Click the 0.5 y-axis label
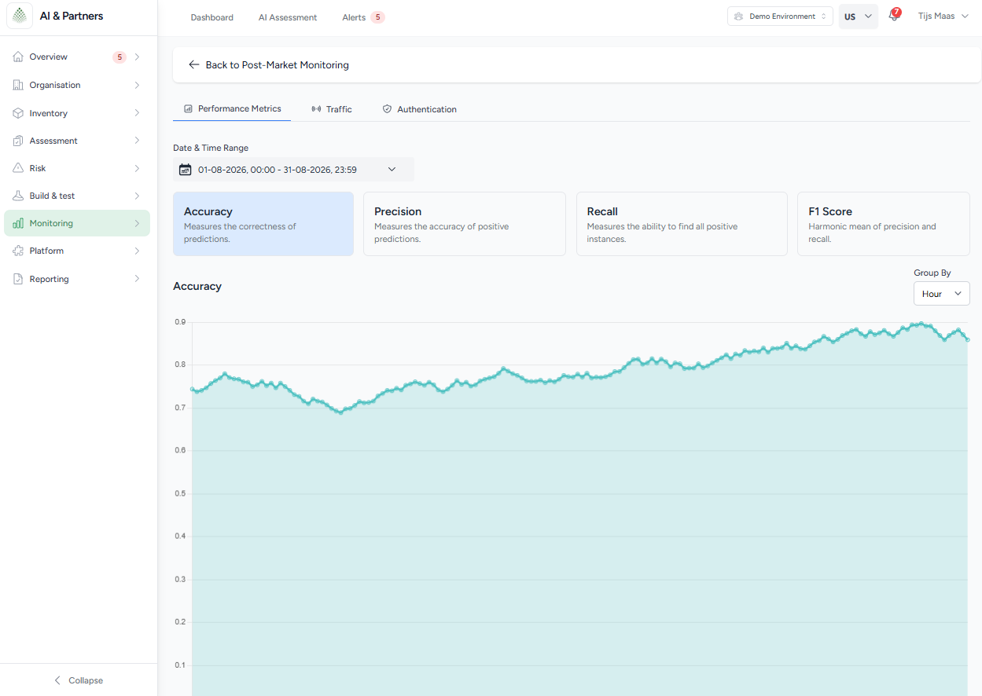Image resolution: width=982 pixels, height=696 pixels. [180, 493]
